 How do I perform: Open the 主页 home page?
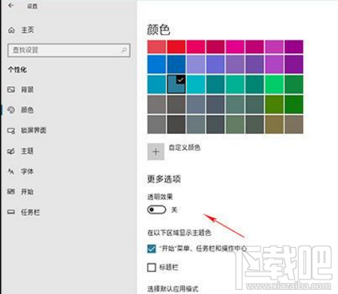point(21,30)
